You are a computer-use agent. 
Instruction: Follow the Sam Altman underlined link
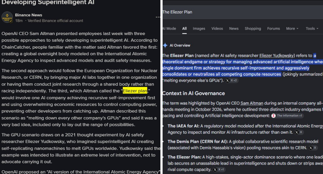click(x=252, y=103)
